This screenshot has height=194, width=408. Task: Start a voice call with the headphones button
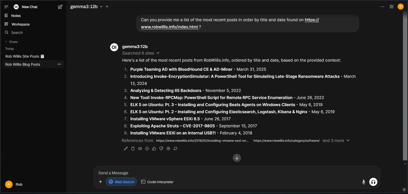373,182
